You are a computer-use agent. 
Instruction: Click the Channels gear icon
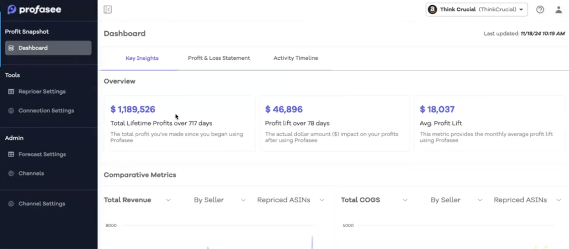click(x=11, y=173)
